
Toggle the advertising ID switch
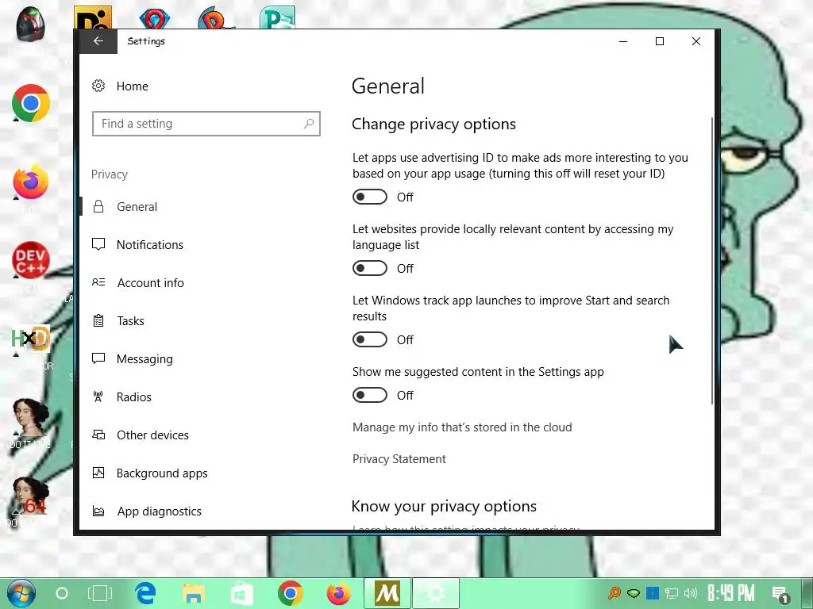click(370, 197)
